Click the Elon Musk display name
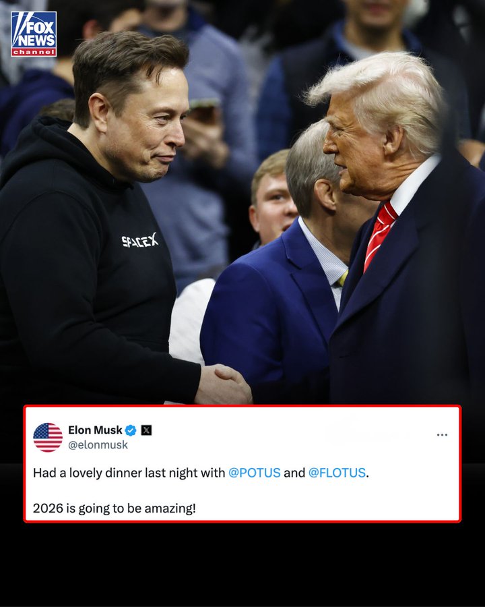485x607 pixels. pos(95,430)
